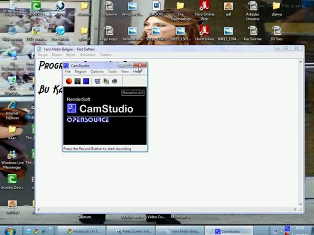Screen dimensions: 314x235
Task: Open the CamStudio View menu
Action: tap(125, 71)
